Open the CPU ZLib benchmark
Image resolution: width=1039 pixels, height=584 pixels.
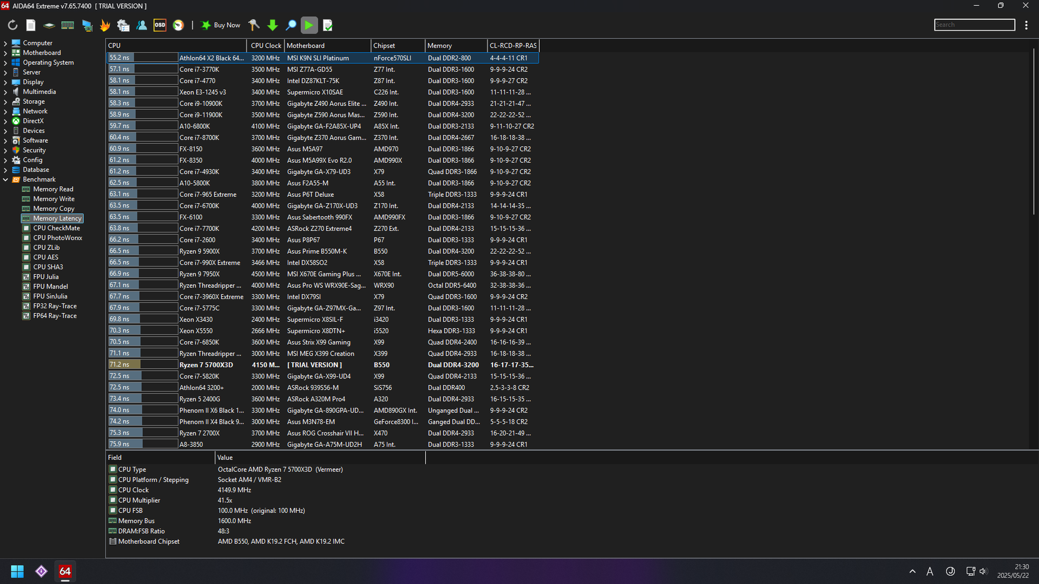click(x=47, y=248)
